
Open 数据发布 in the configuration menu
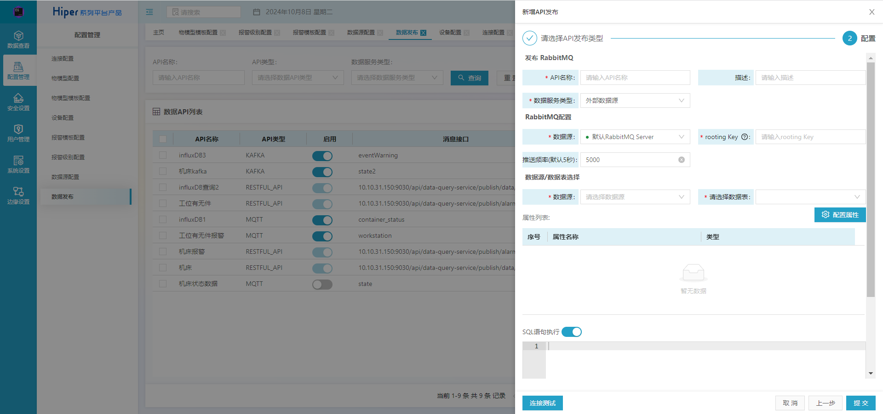(x=86, y=197)
